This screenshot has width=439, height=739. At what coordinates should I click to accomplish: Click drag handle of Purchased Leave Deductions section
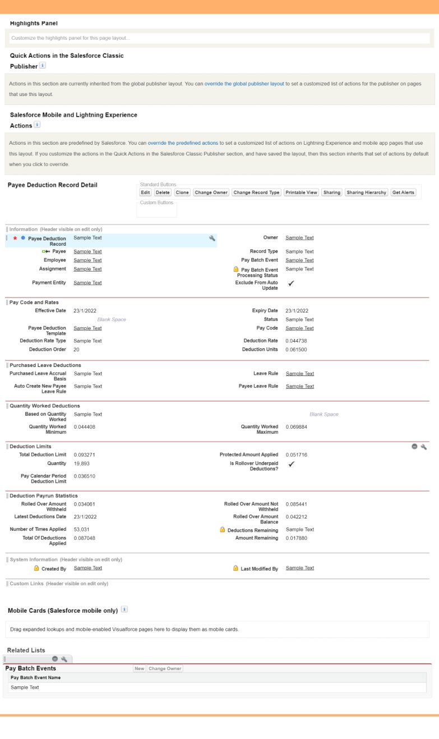pyautogui.click(x=7, y=365)
